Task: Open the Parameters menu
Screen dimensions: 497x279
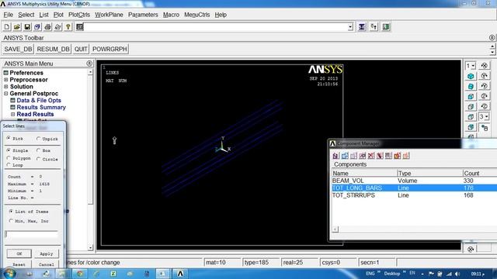Action: [x=143, y=15]
